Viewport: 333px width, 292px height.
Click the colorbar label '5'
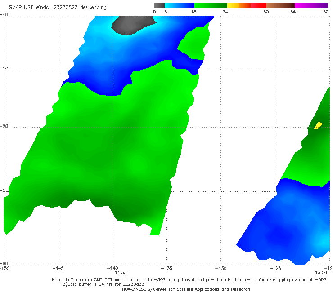point(166,12)
